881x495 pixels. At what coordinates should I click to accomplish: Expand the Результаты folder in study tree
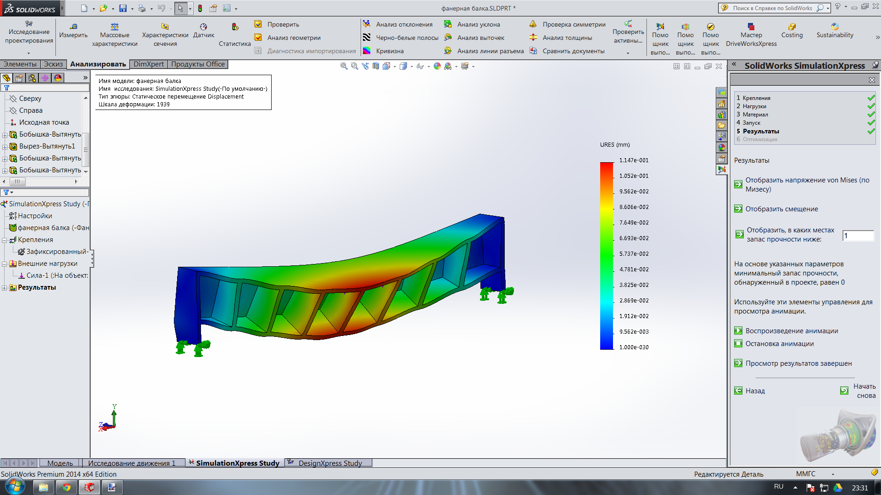pyautogui.click(x=5, y=288)
